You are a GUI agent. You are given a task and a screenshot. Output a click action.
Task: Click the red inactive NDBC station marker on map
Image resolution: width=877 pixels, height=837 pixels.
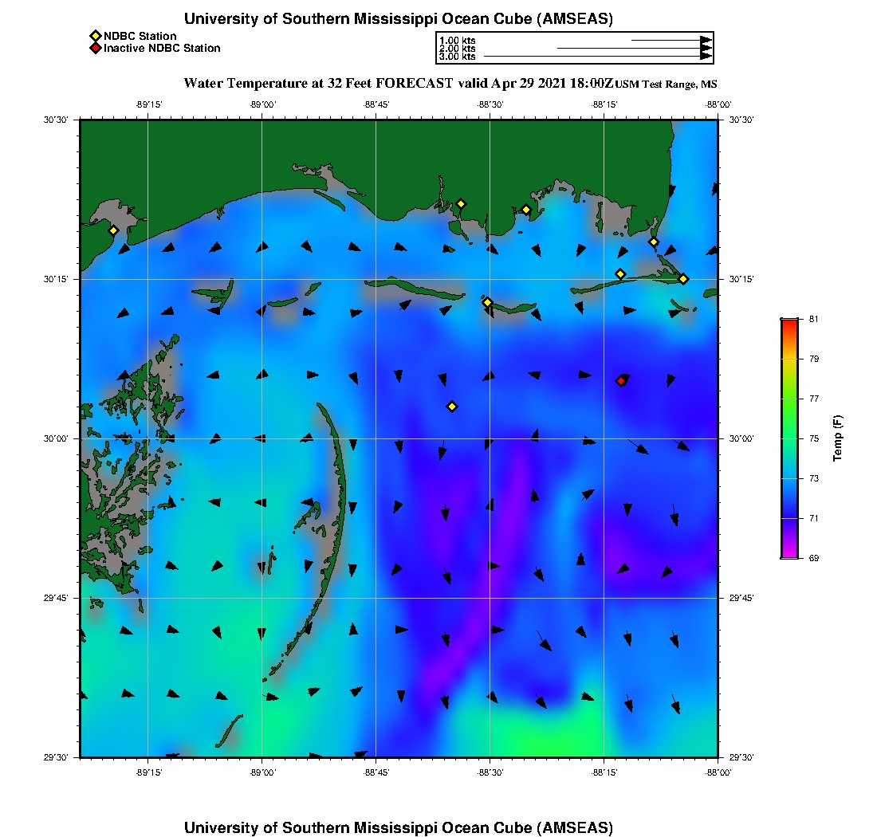tap(621, 381)
